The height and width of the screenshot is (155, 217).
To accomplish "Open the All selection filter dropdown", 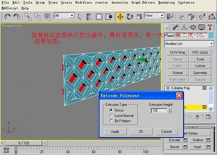I will [x=72, y=15].
